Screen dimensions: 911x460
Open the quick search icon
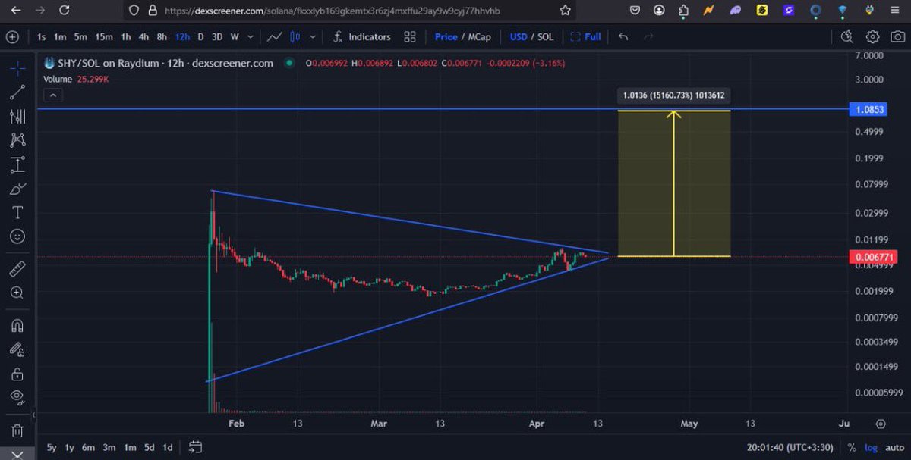(x=847, y=36)
